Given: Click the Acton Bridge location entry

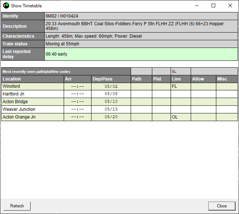Looking at the screenshot, I should 32,102.
